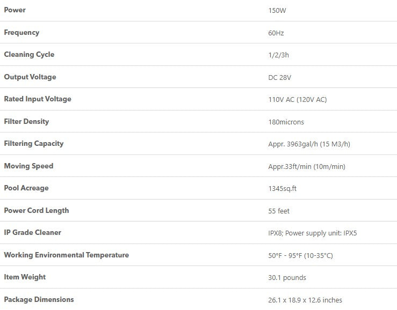Select the DC 28V value
The width and height of the screenshot is (397, 310).
[279, 78]
